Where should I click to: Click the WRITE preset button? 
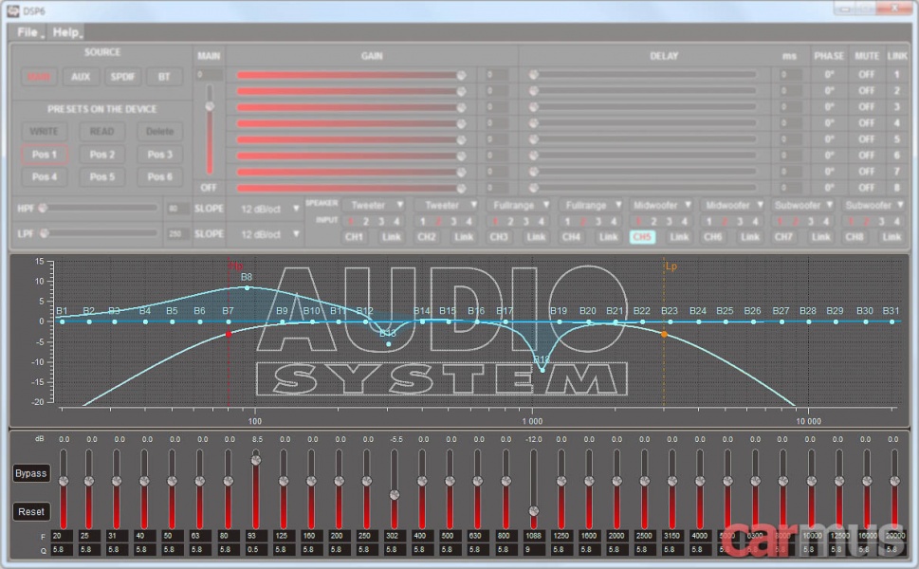[44, 131]
